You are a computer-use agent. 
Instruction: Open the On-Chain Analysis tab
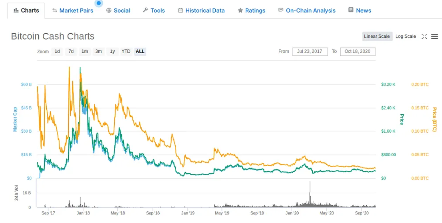(307, 11)
